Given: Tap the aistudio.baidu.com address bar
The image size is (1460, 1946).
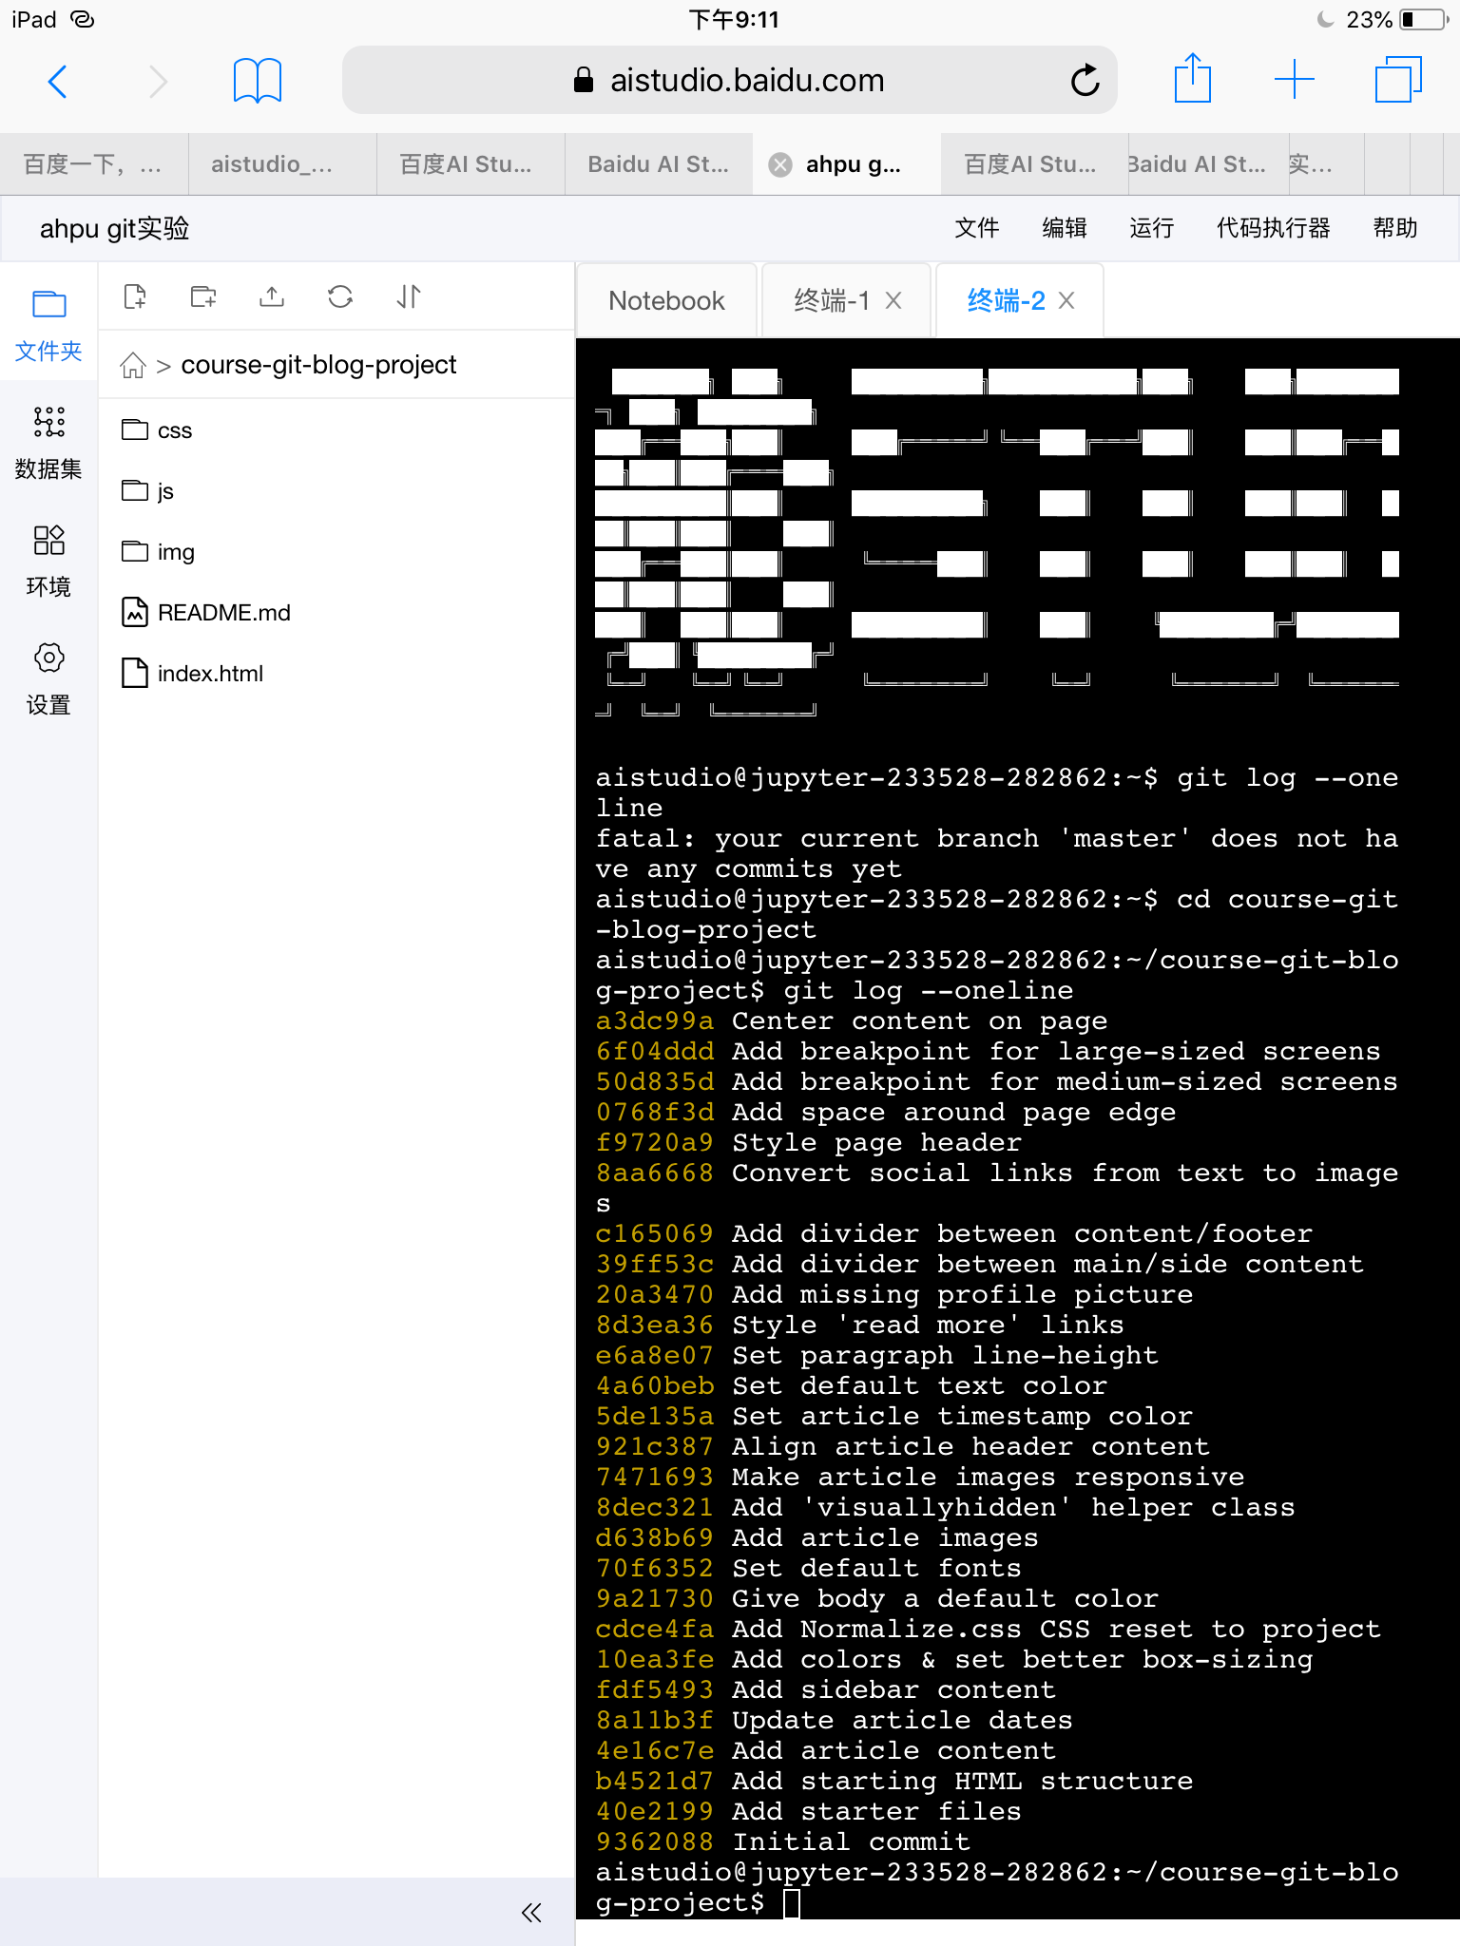Looking at the screenshot, I should pyautogui.click(x=729, y=81).
